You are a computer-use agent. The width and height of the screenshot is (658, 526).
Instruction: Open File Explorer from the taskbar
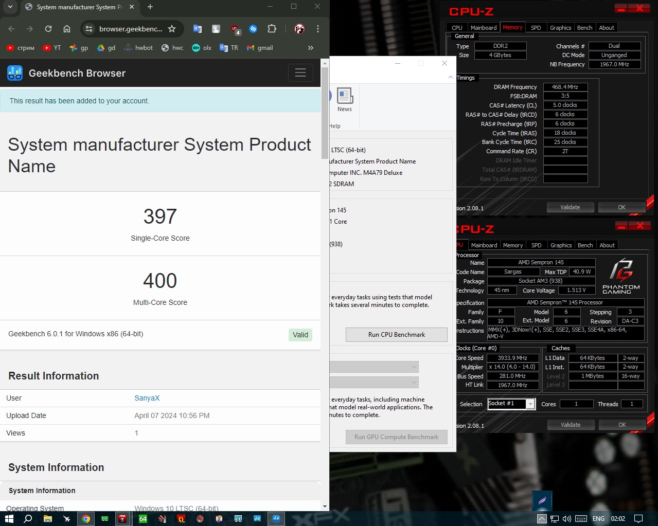pos(47,518)
